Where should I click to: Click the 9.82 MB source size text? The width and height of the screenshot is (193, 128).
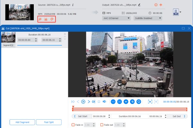[x=72, y=14]
